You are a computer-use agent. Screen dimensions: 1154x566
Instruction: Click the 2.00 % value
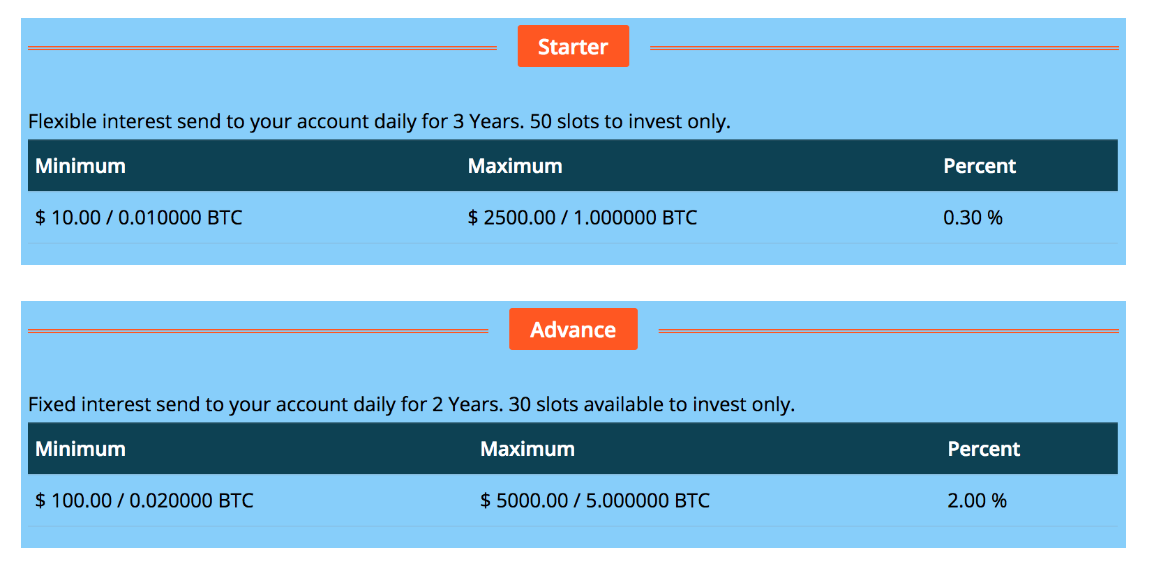tap(977, 500)
